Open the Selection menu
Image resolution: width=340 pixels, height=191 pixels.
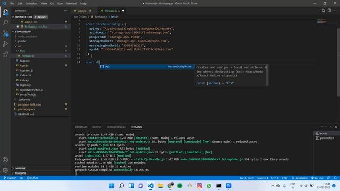pyautogui.click(x=31, y=4)
